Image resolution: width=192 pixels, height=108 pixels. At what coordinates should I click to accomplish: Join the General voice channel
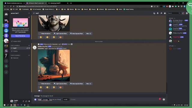click(20, 58)
